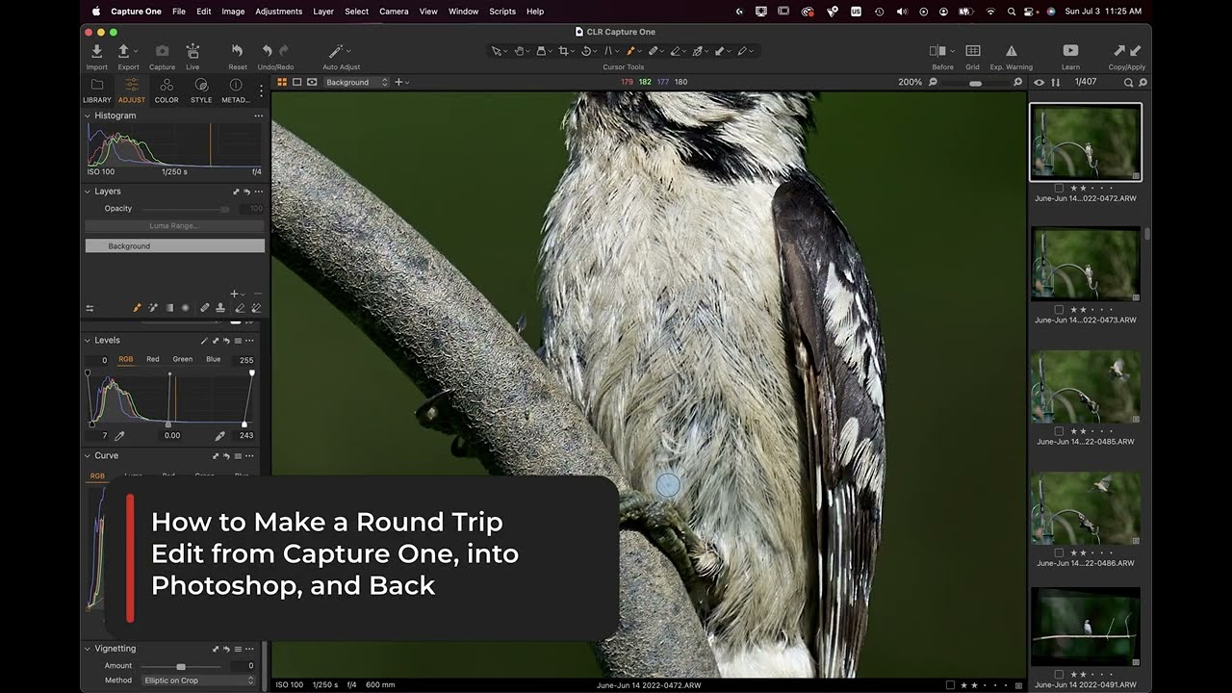
Task: Select Blue channel in Levels
Action: tap(214, 359)
